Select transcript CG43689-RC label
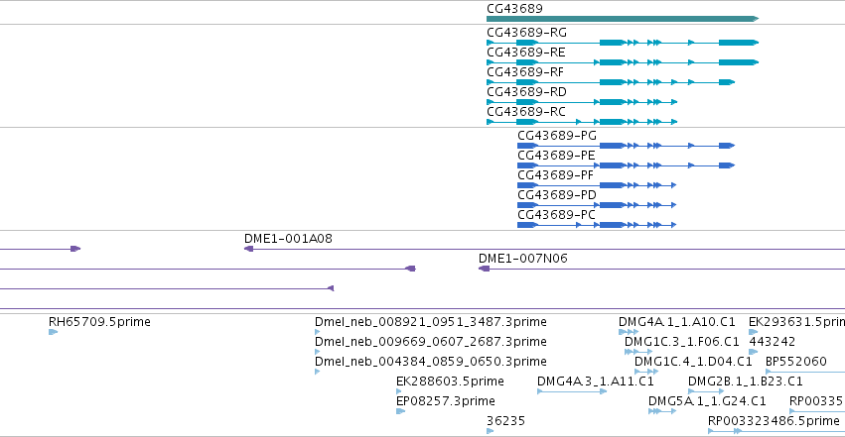 point(526,112)
